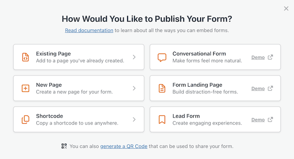Click 'Create engaging experiences.' text
The image size is (294, 159).
click(207, 123)
